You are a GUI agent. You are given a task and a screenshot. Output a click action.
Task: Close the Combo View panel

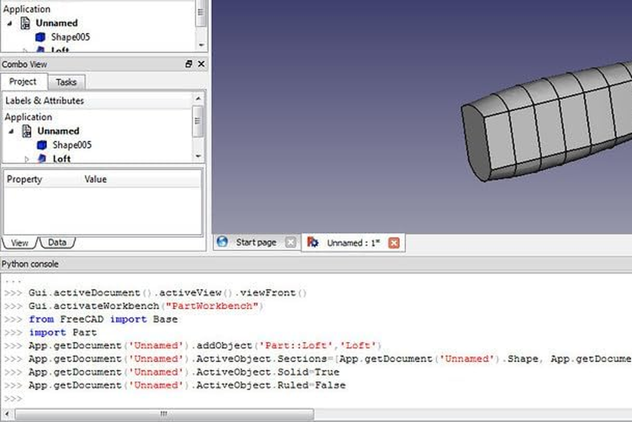[201, 64]
